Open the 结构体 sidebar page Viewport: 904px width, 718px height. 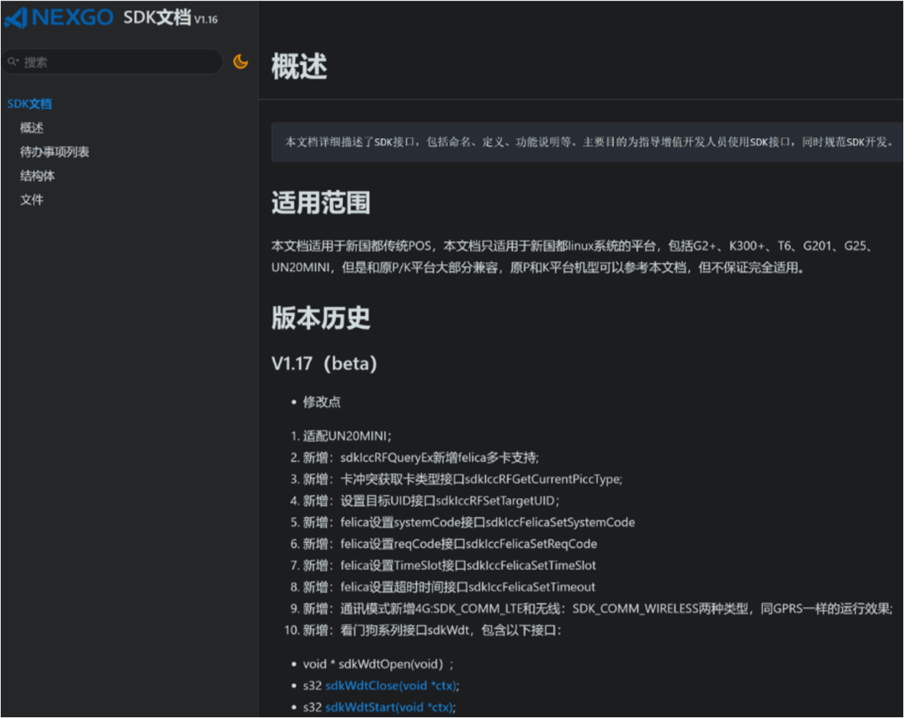(x=37, y=176)
